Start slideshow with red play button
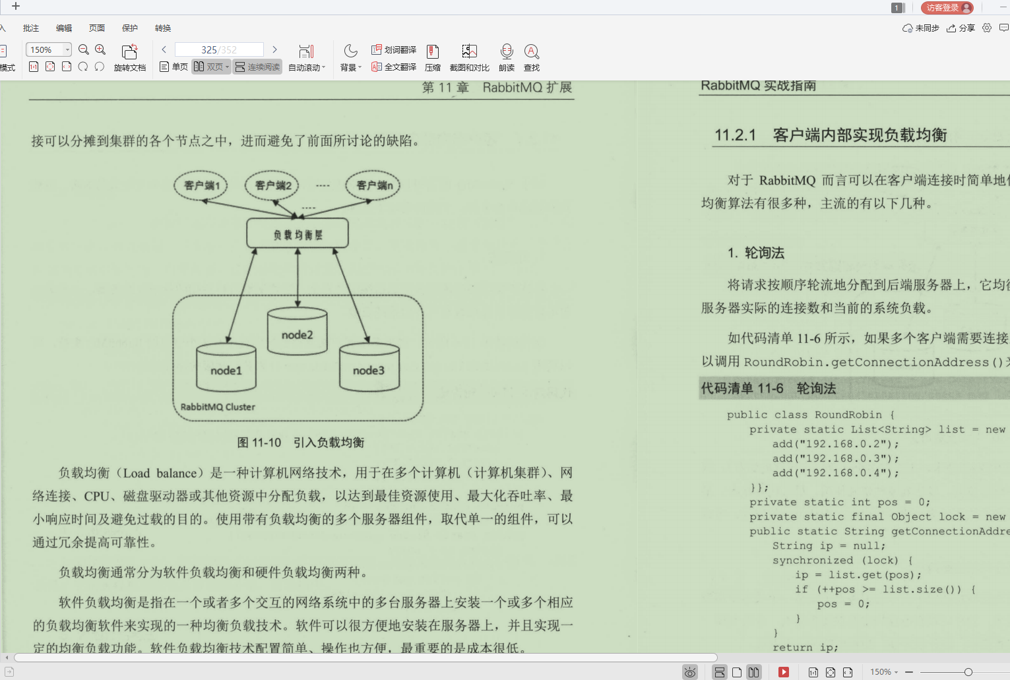The height and width of the screenshot is (680, 1010). click(x=784, y=672)
